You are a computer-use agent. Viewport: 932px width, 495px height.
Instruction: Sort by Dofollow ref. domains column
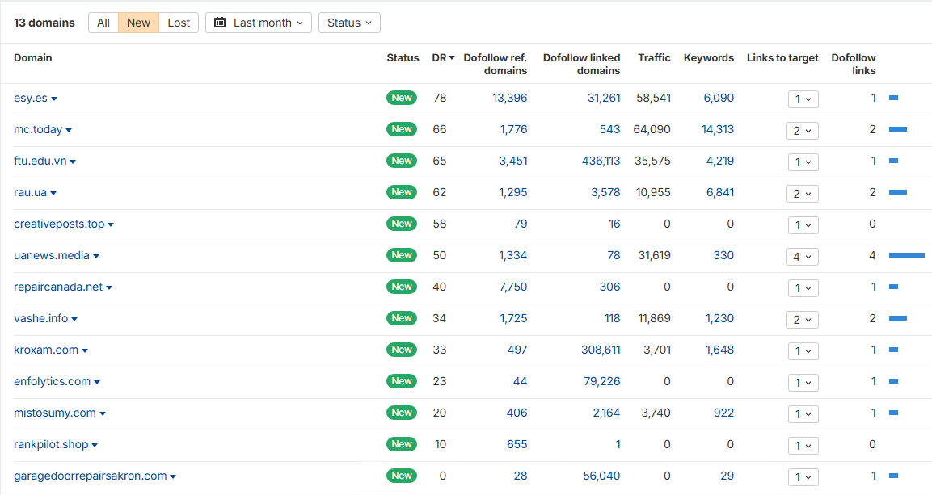click(x=495, y=64)
